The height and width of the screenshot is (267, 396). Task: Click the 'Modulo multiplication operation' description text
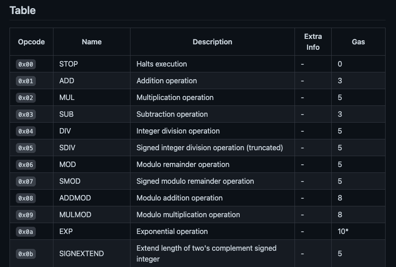click(188, 215)
